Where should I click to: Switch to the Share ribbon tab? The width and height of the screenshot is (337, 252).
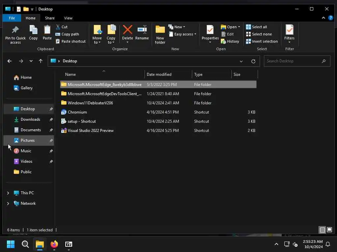pos(50,18)
